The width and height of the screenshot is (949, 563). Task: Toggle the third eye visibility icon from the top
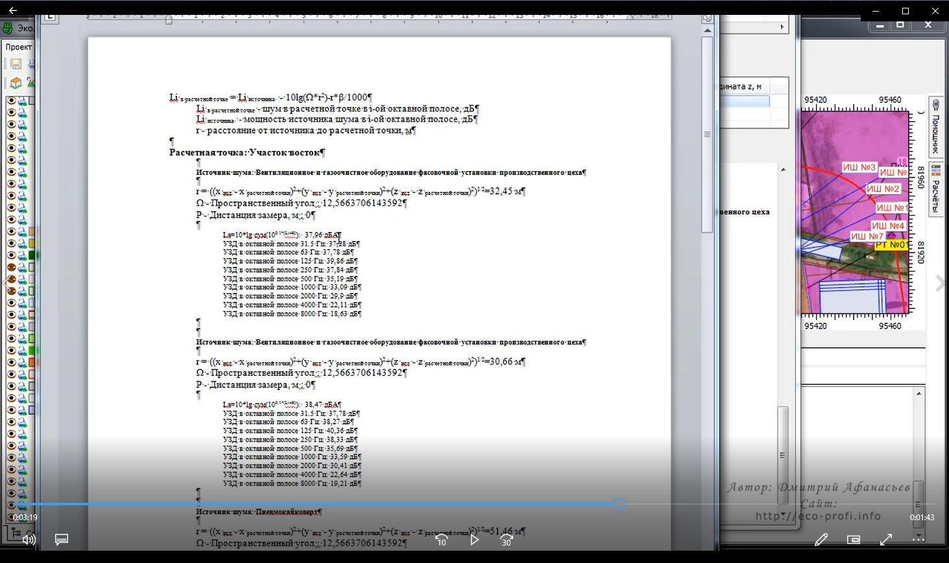[x=11, y=124]
